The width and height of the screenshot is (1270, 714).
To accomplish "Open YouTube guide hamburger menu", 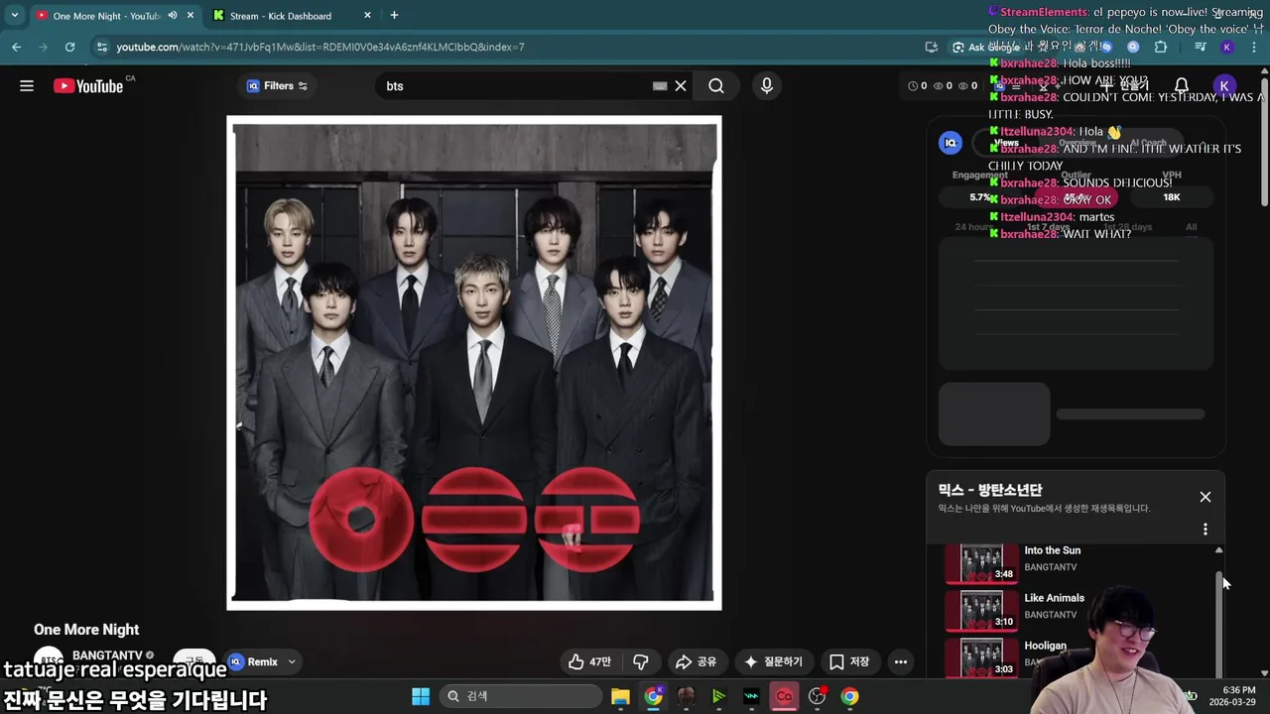I will pos(27,86).
